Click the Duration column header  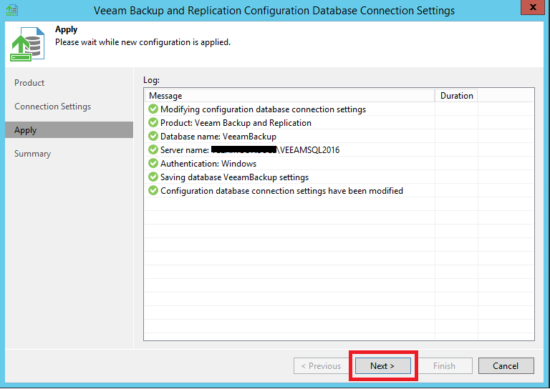pyautogui.click(x=456, y=96)
